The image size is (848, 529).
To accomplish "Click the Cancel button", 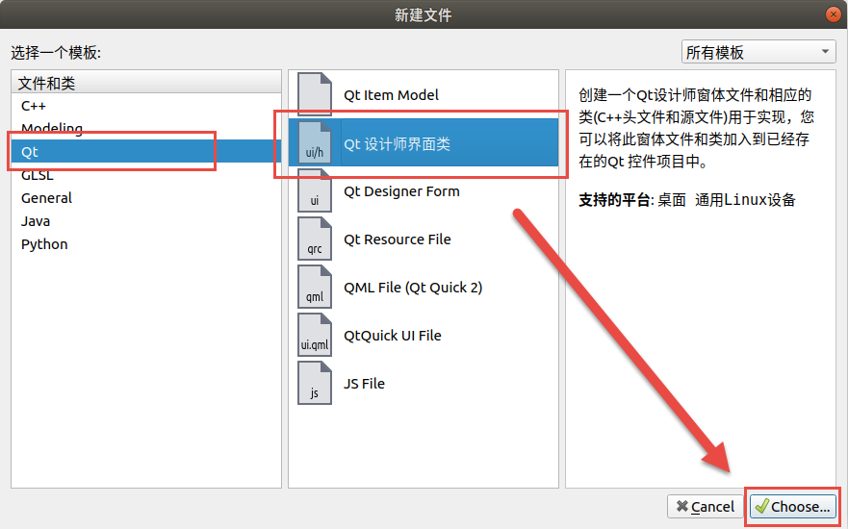I will click(706, 506).
